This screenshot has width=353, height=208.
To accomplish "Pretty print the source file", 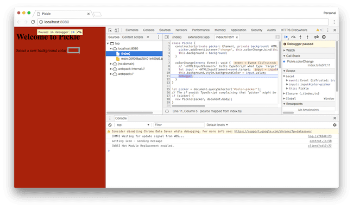I will pyautogui.click(x=167, y=111).
